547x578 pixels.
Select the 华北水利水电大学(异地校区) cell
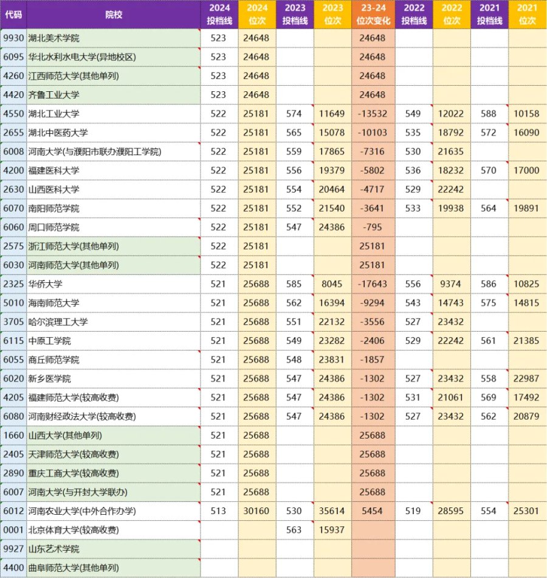(x=114, y=57)
